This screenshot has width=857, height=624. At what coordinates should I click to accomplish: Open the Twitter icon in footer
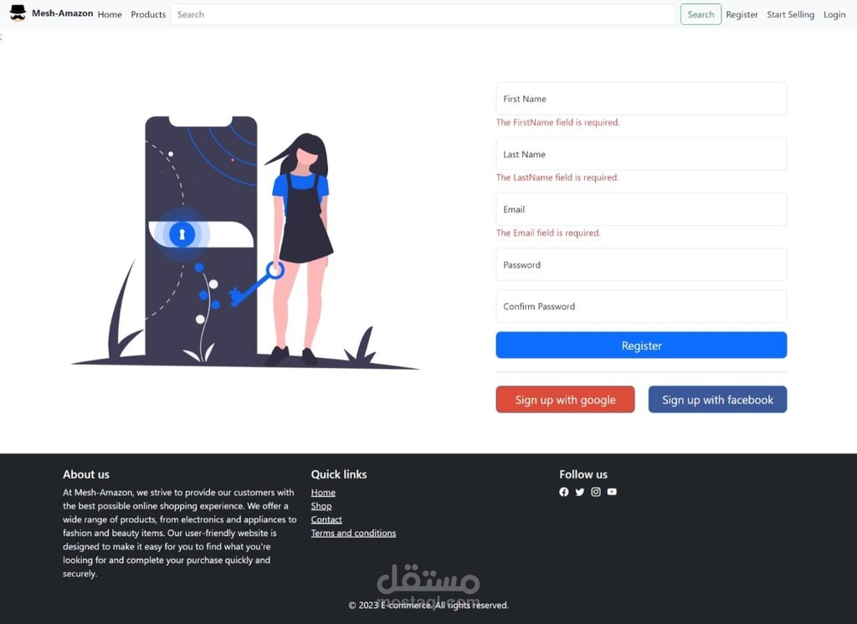(579, 492)
